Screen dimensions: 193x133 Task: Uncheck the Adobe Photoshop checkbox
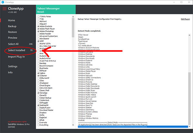coord(38,31)
